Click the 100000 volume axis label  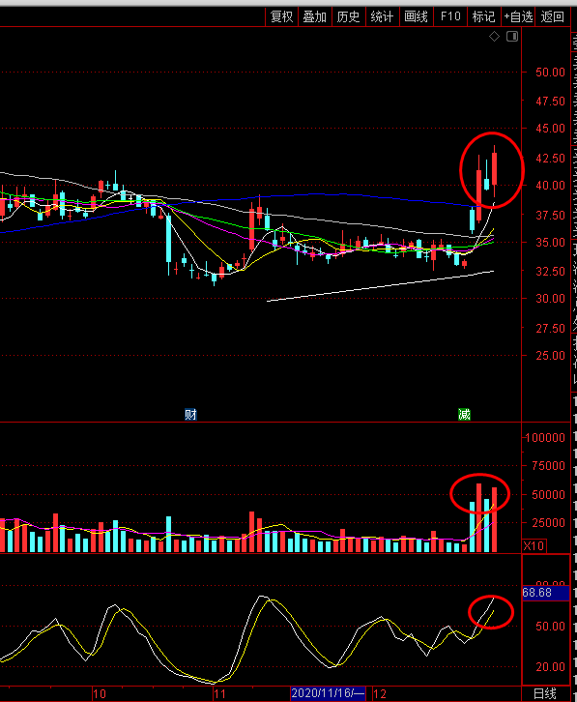tap(545, 437)
